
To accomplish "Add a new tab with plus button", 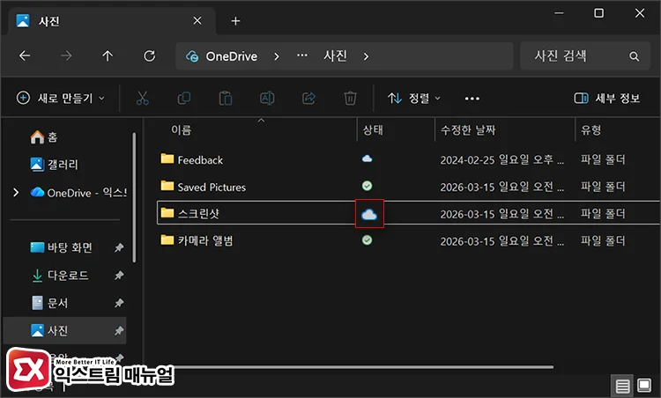I will (x=235, y=21).
